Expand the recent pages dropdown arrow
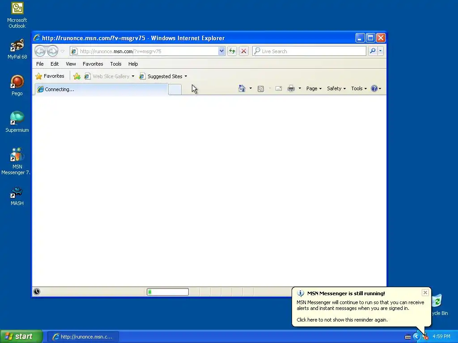The width and height of the screenshot is (458, 343). (62, 51)
